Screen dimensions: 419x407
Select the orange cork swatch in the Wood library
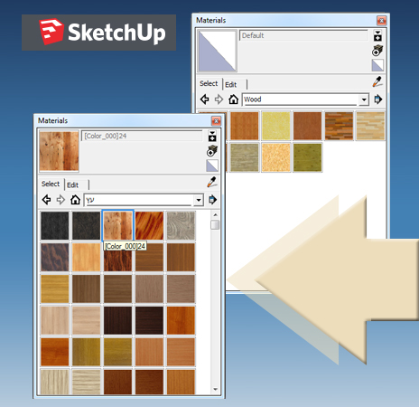coord(276,157)
